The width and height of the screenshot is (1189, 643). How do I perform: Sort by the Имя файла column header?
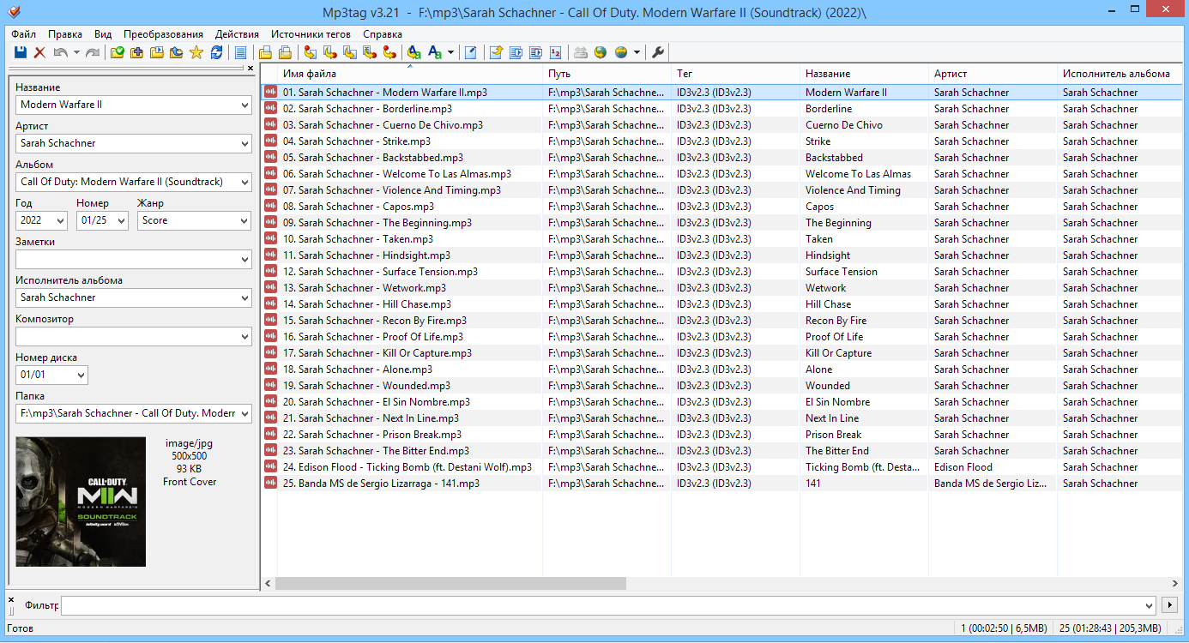410,74
